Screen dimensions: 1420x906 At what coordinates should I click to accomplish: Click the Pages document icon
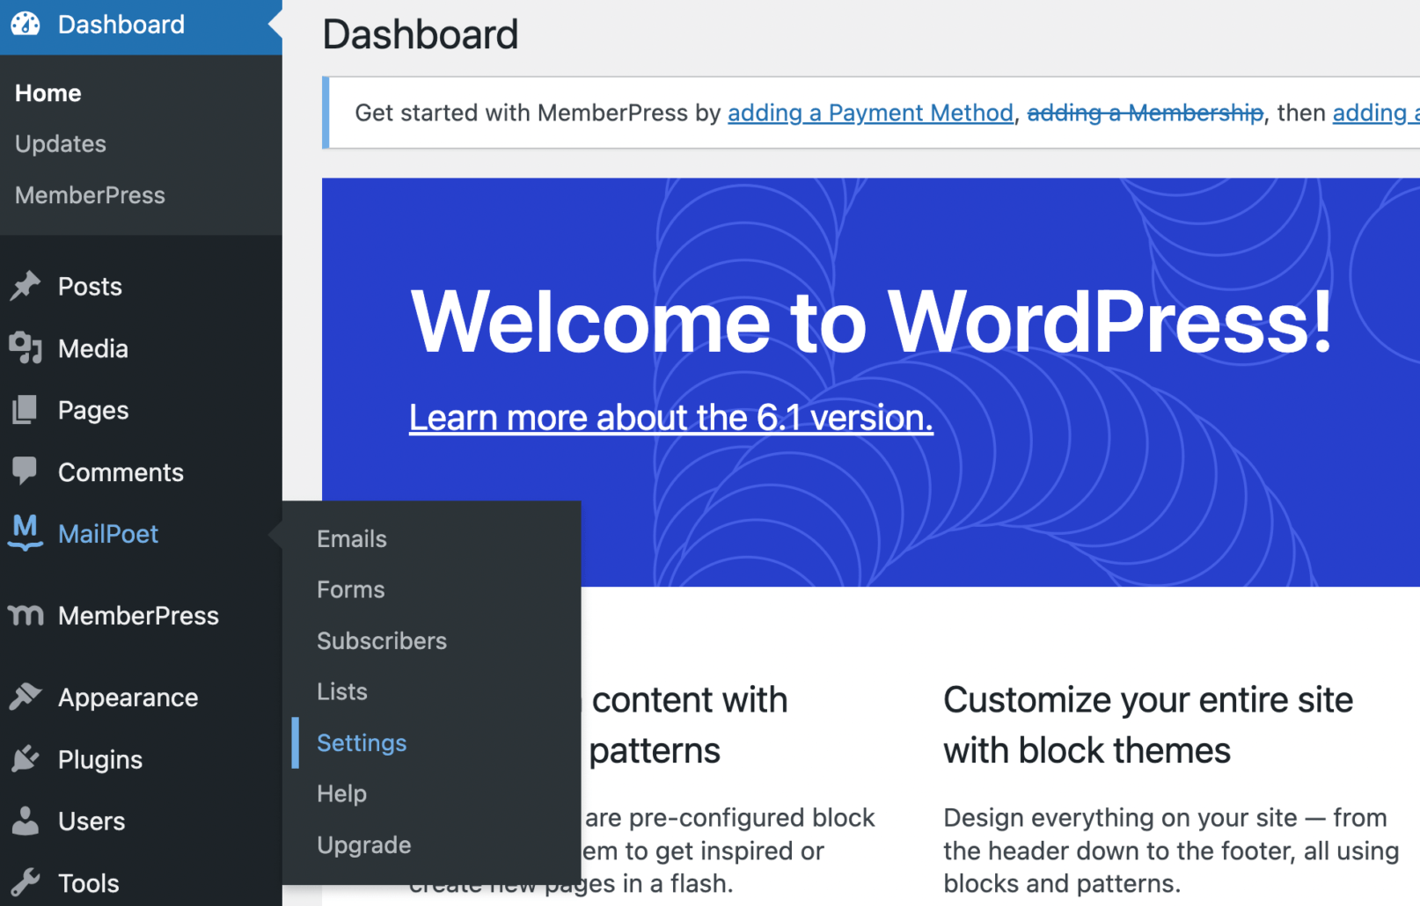tap(26, 410)
